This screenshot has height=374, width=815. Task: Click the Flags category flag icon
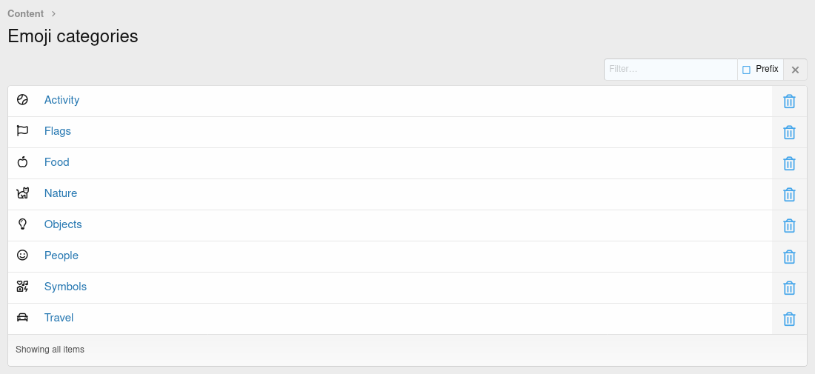click(x=22, y=131)
